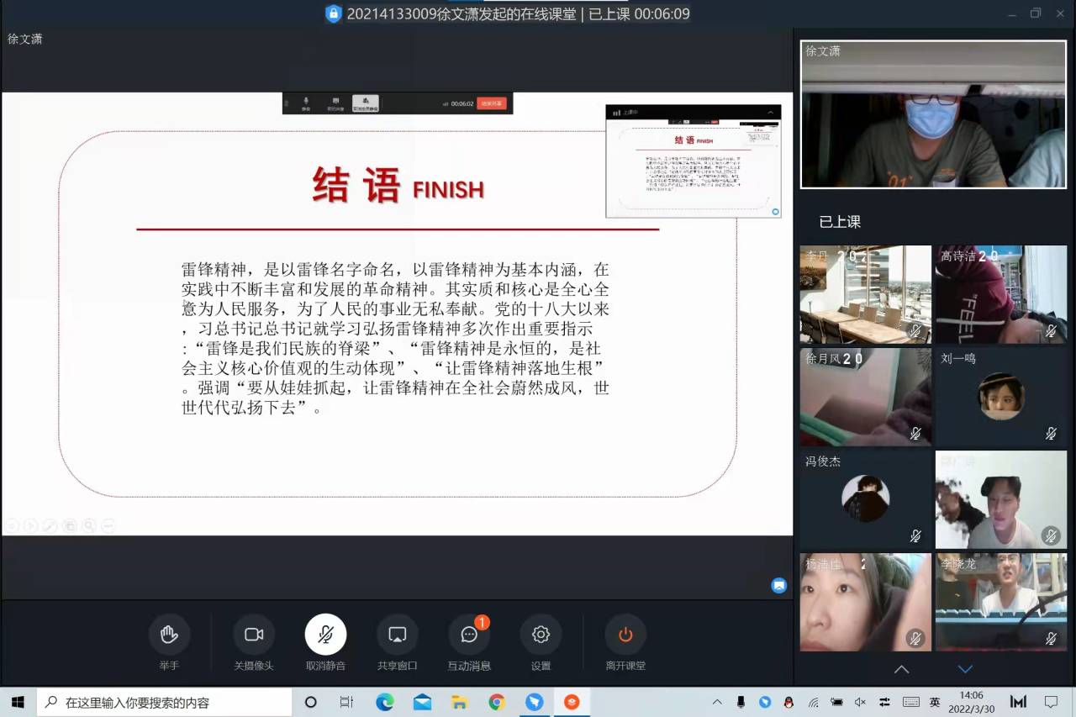Image resolution: width=1076 pixels, height=717 pixels.
Task: Switch the 英 input language indicator
Action: pyautogui.click(x=935, y=702)
